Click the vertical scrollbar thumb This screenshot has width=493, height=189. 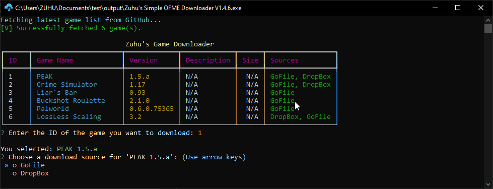[488, 28]
